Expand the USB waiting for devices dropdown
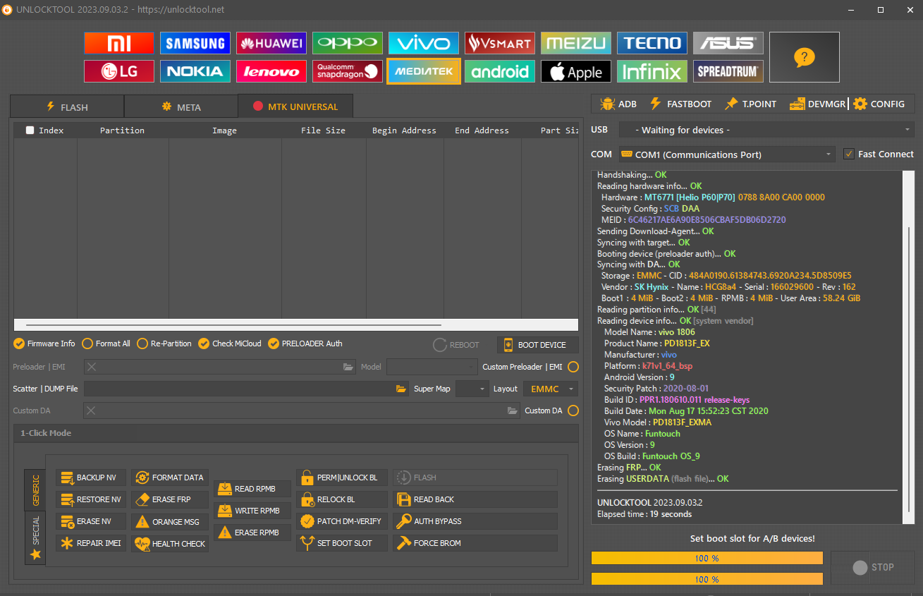 [766, 130]
